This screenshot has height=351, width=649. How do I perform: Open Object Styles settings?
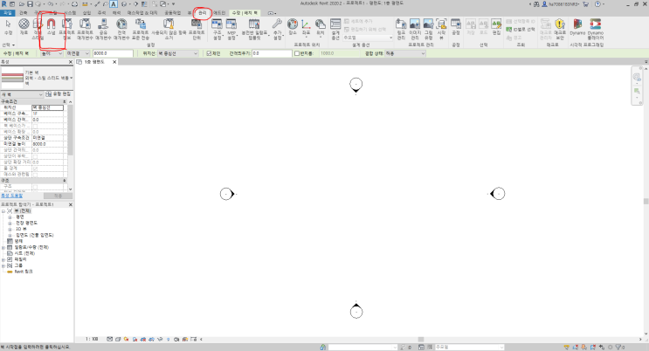pos(38,28)
